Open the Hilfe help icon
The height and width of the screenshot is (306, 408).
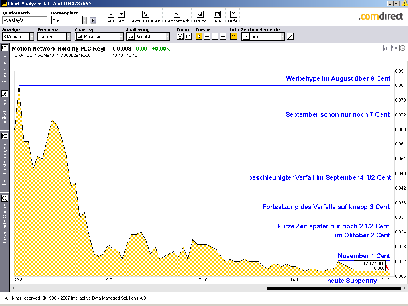point(233,14)
